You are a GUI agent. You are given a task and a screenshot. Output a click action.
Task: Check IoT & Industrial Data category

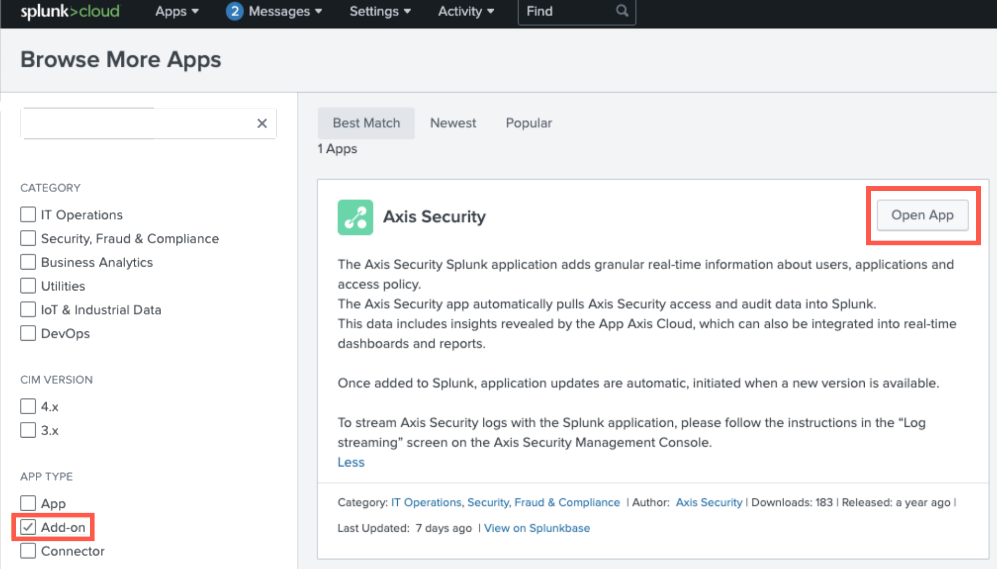(28, 309)
